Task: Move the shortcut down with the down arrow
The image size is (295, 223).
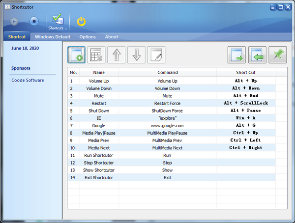Action: (x=136, y=55)
